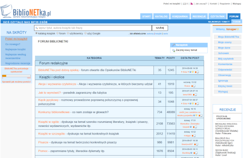243x158 pixels.
Task: Select the main FORUM tab
Action: (x=234, y=17)
